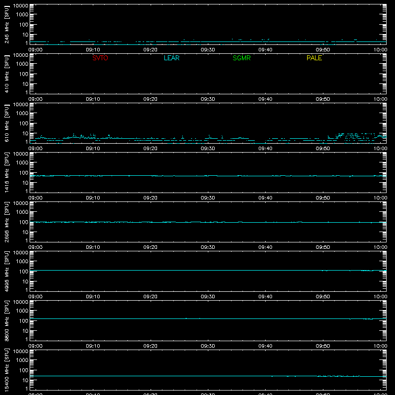Select the "610 MHz [SFU]" axis title

[7, 123]
